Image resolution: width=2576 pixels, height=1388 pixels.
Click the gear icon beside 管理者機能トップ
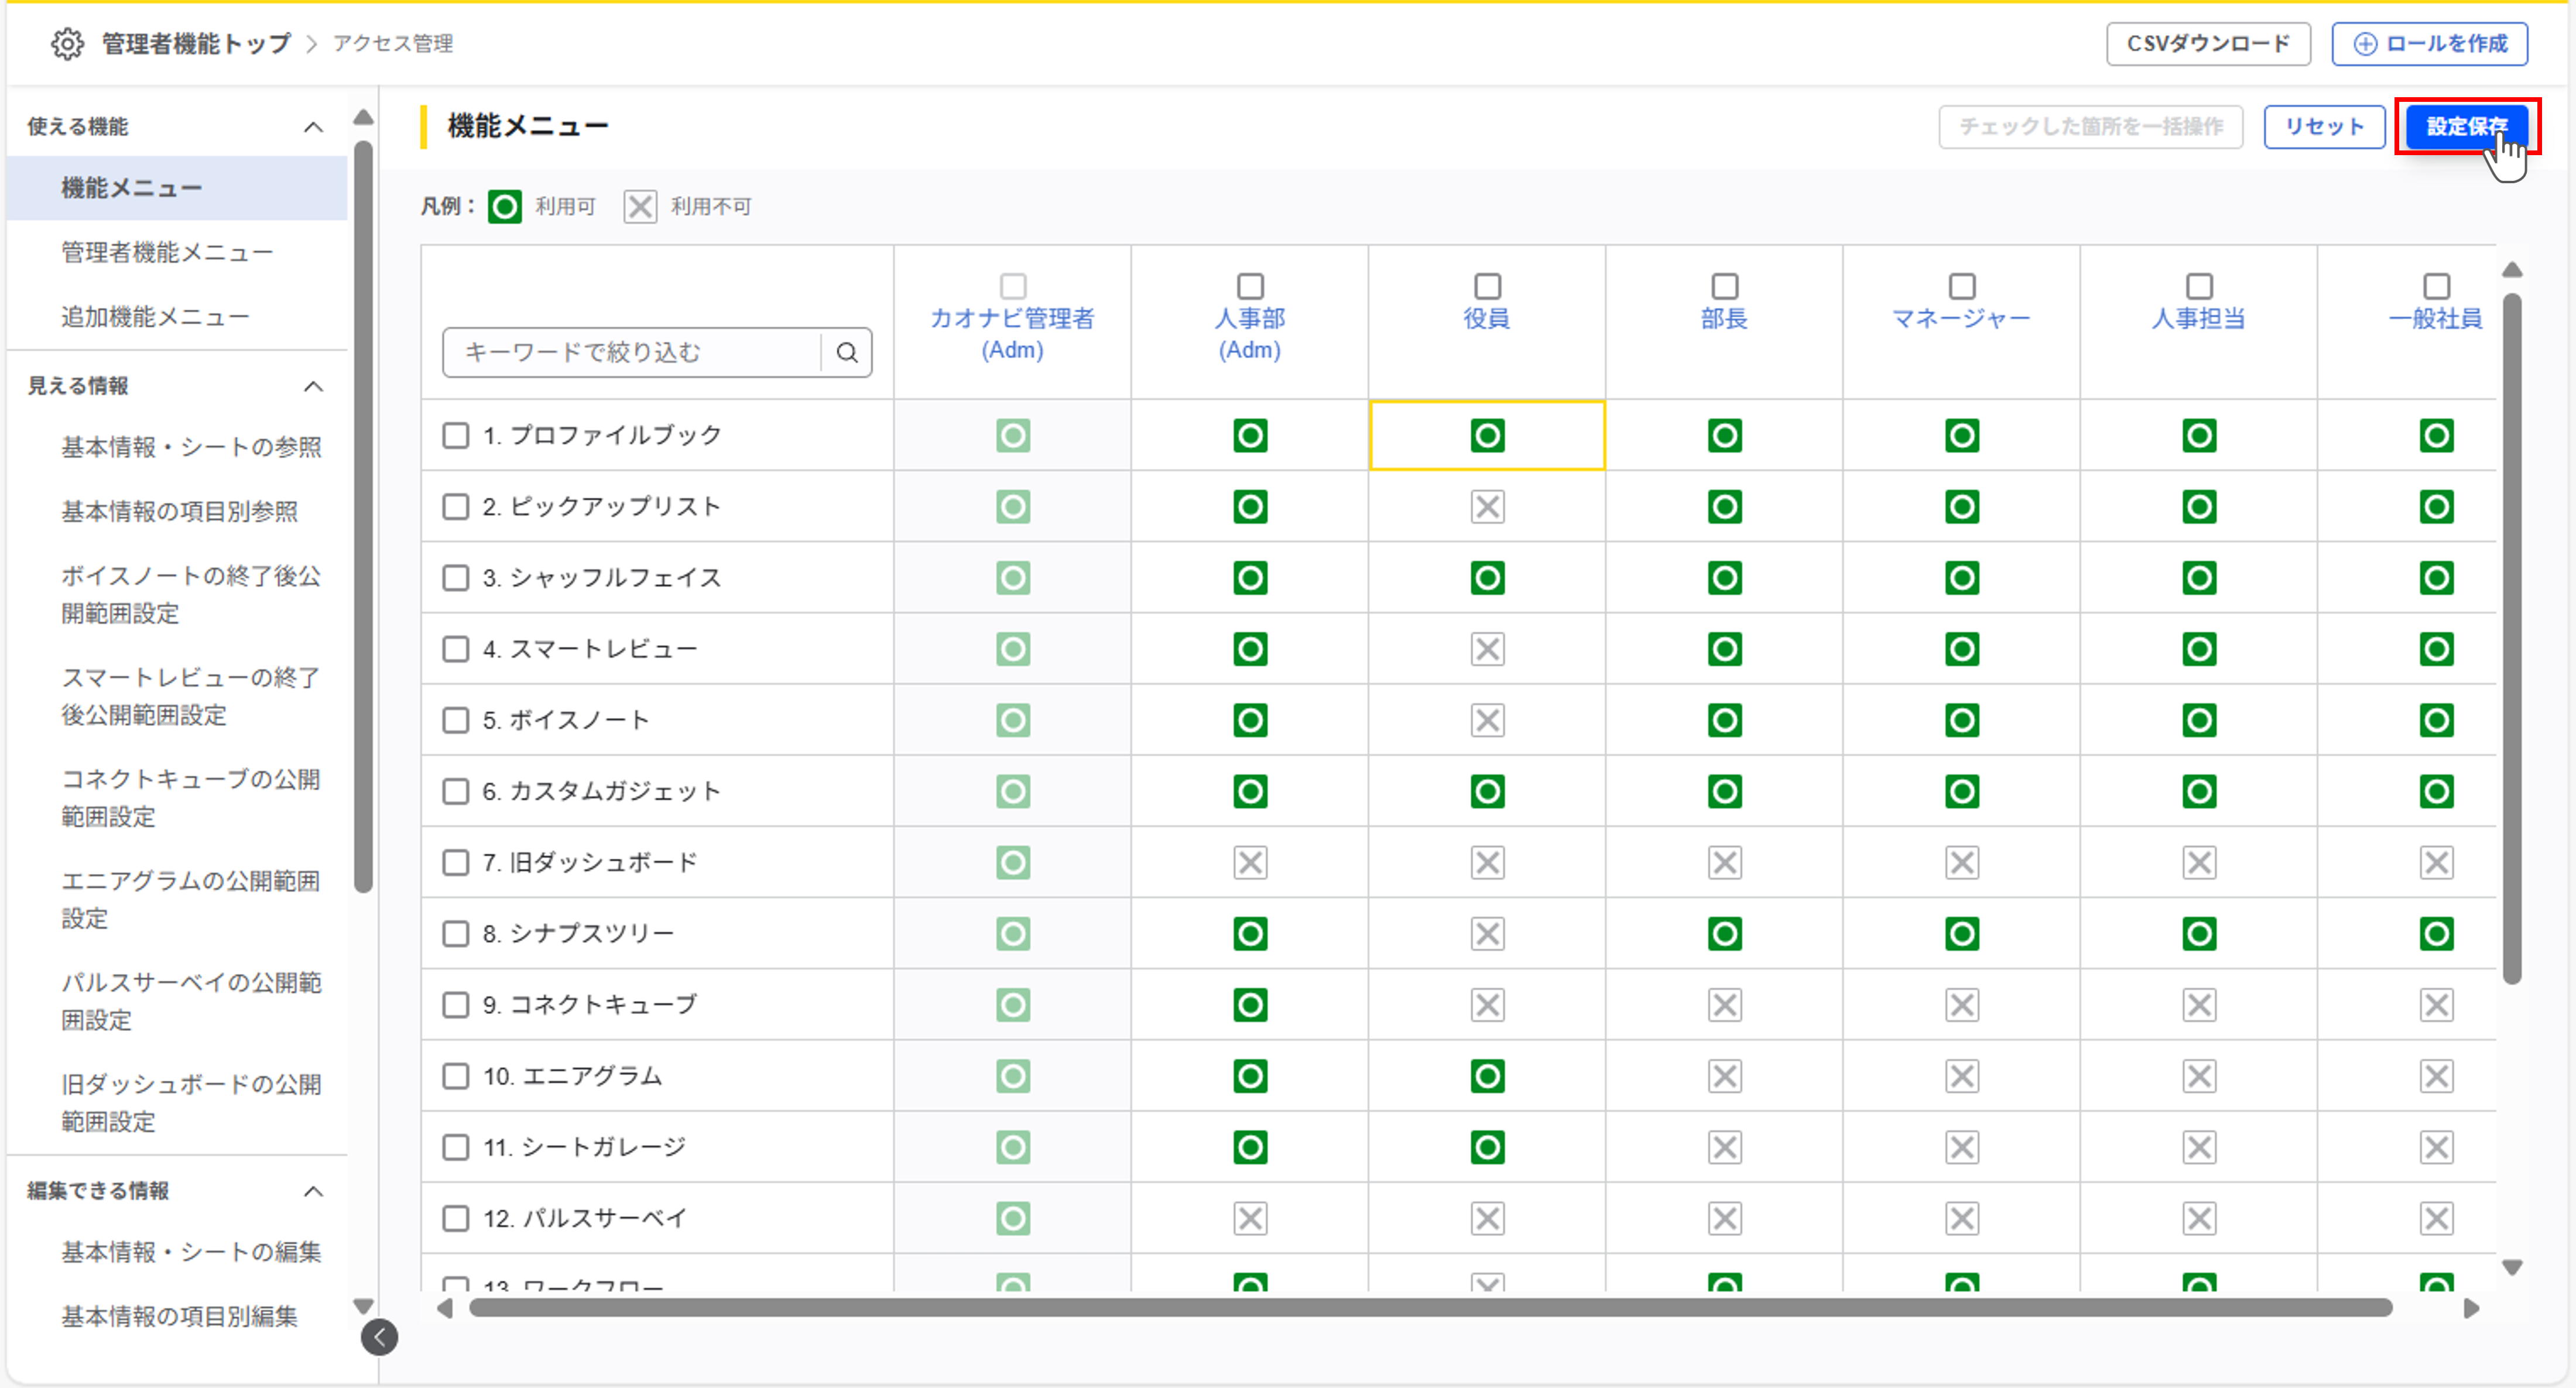point(67,44)
